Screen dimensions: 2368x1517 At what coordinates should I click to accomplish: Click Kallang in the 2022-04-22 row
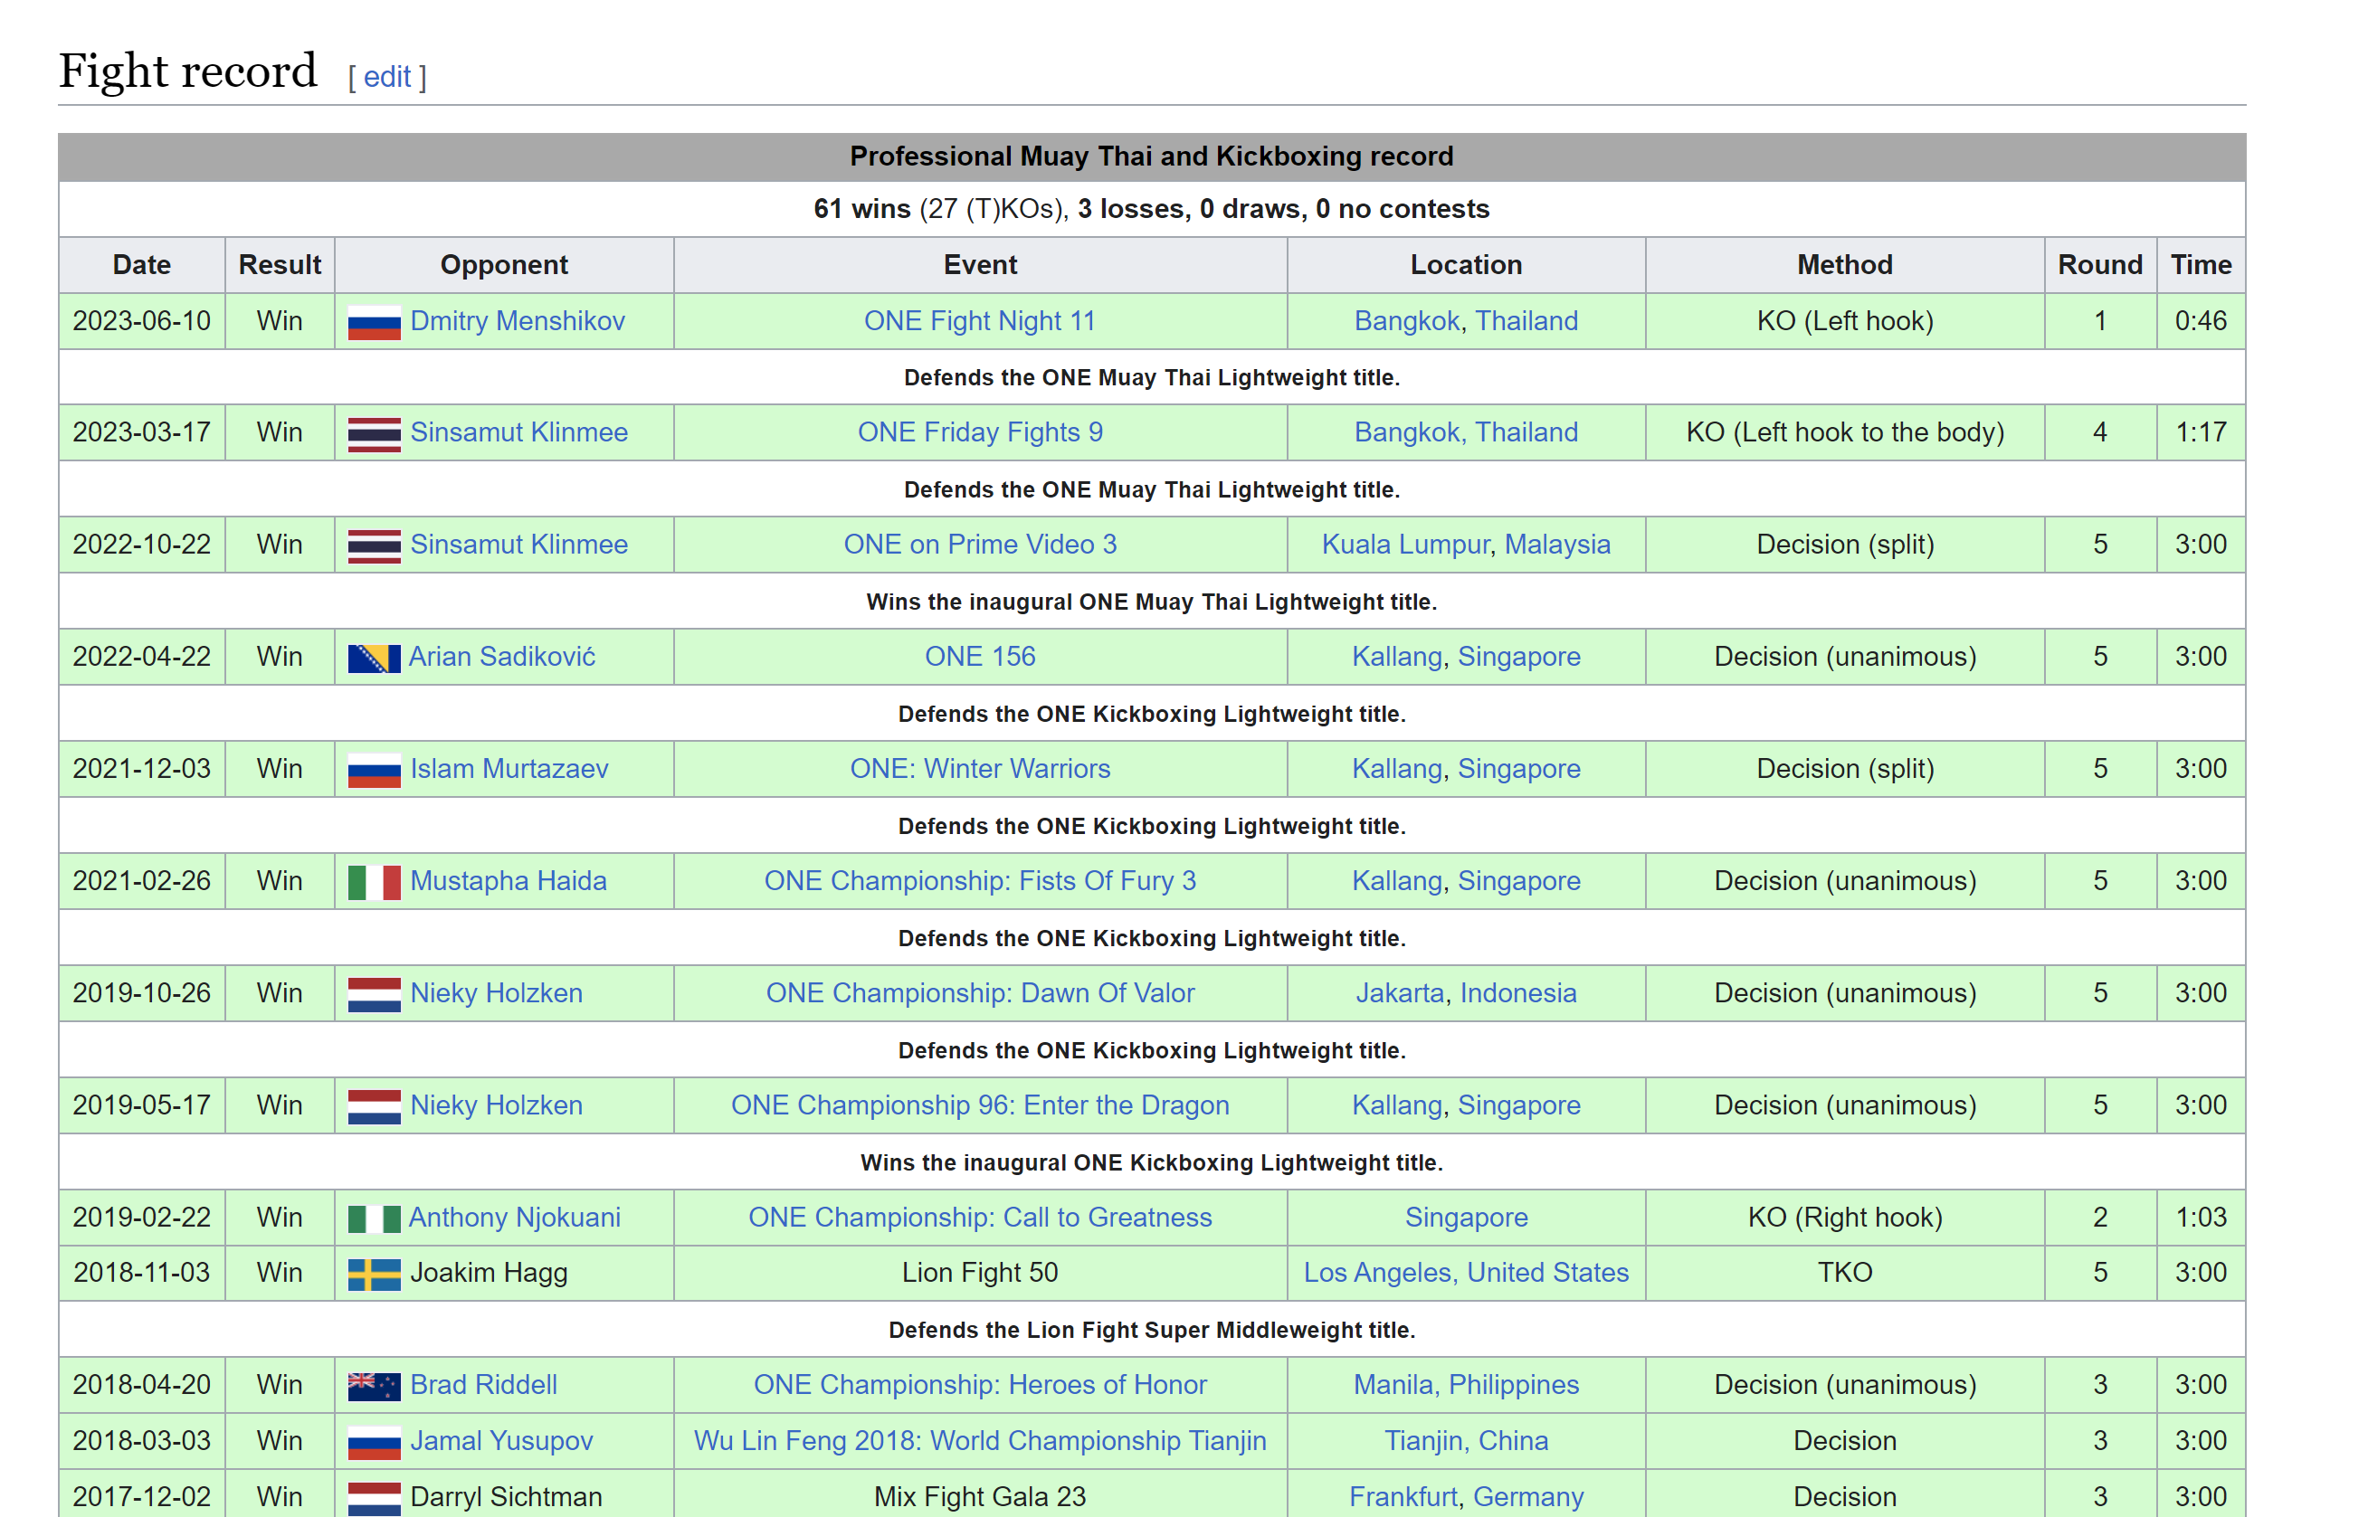1397,657
